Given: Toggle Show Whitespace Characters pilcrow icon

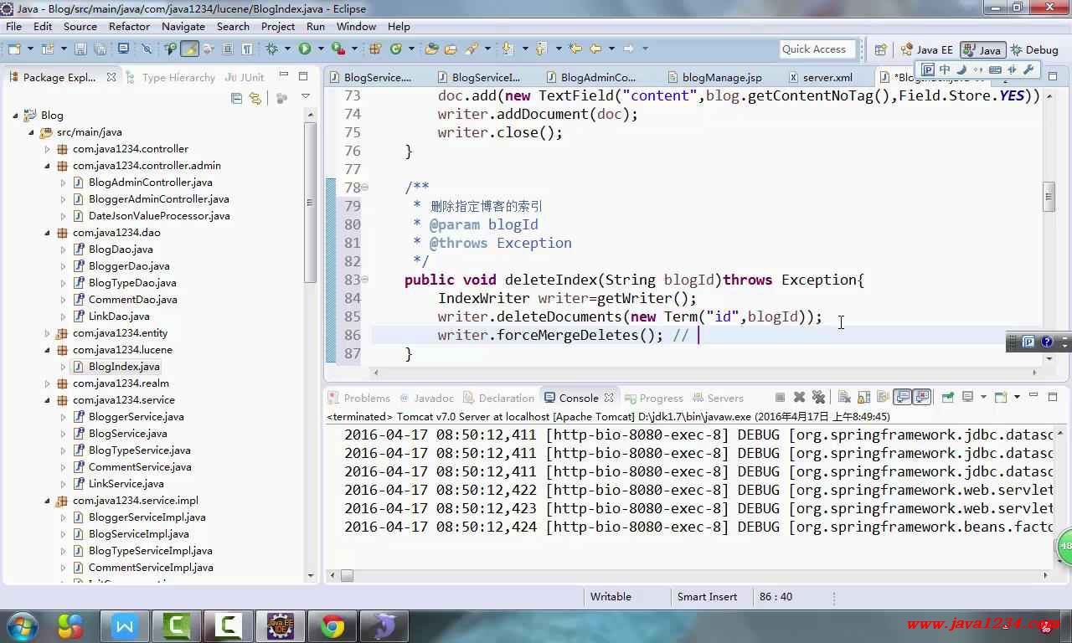Looking at the screenshot, I should 247,49.
